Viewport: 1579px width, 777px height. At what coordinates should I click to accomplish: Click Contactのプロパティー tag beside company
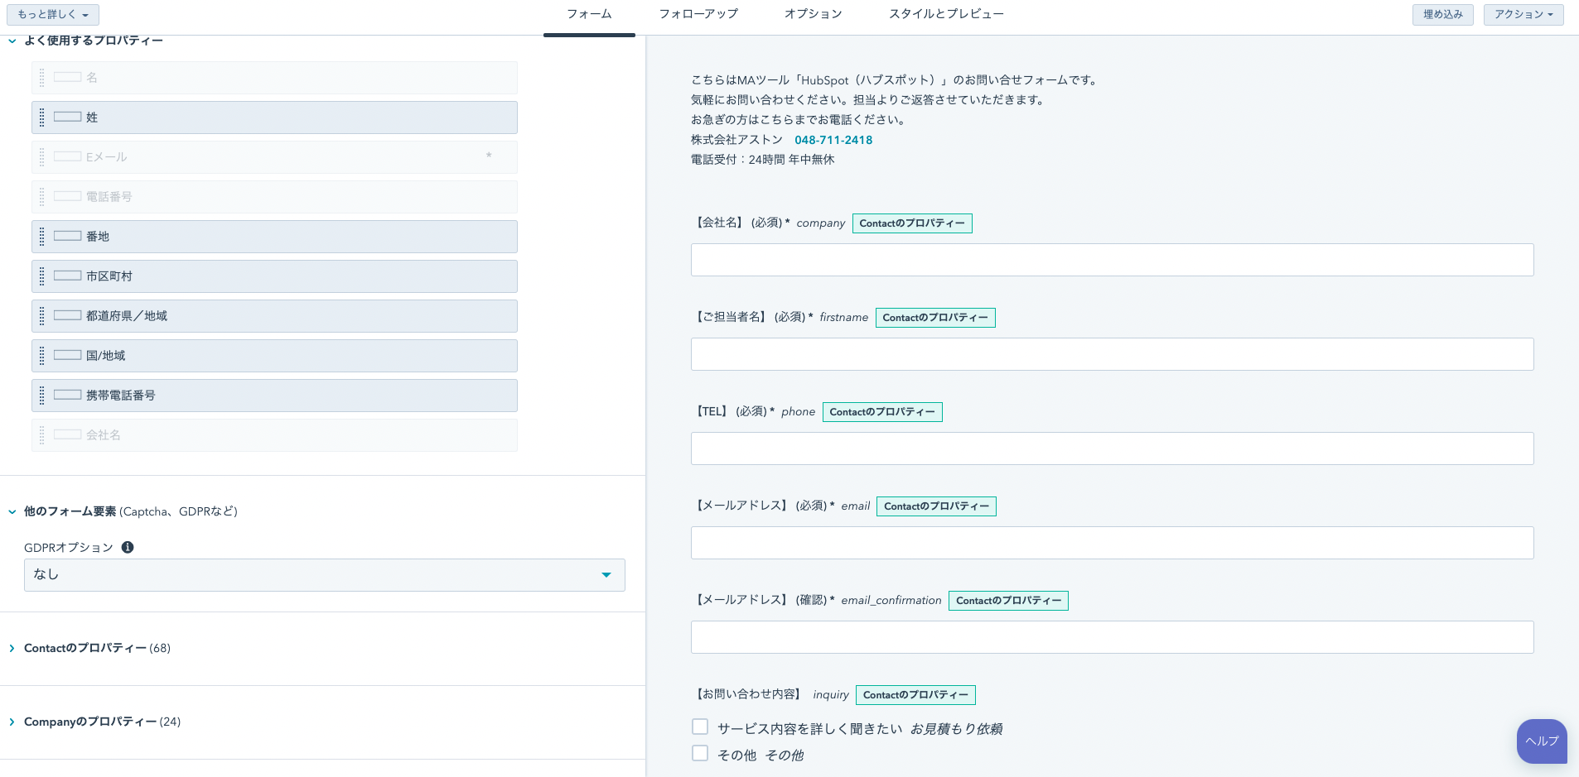pyautogui.click(x=912, y=223)
